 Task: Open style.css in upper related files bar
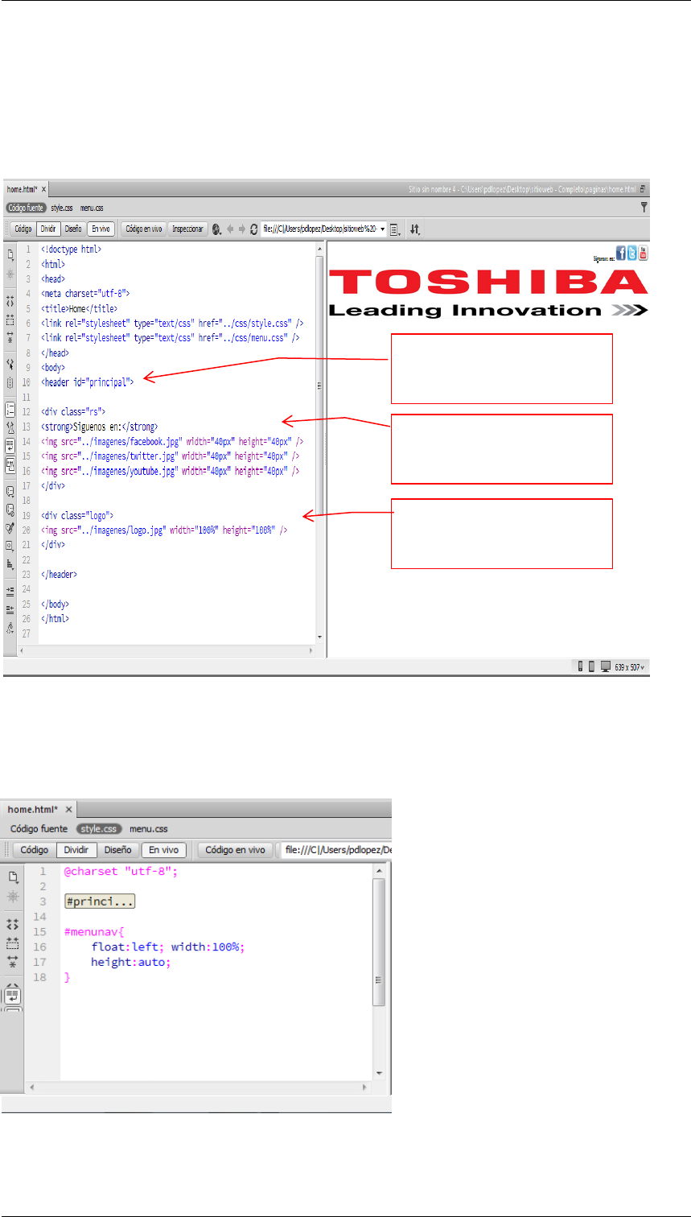[62, 208]
